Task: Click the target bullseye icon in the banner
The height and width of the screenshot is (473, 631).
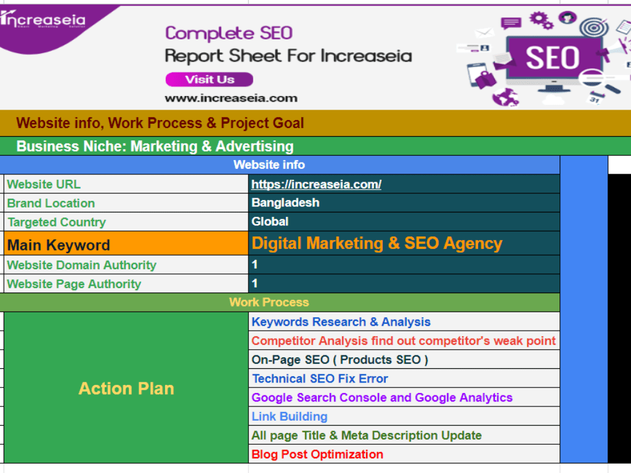Action: 593,28
